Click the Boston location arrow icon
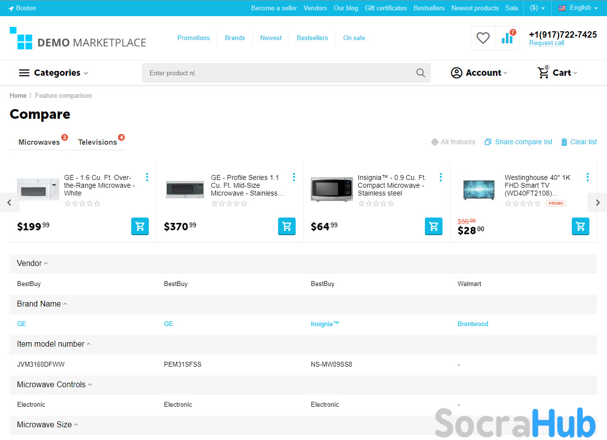This screenshot has width=607, height=440. point(11,8)
